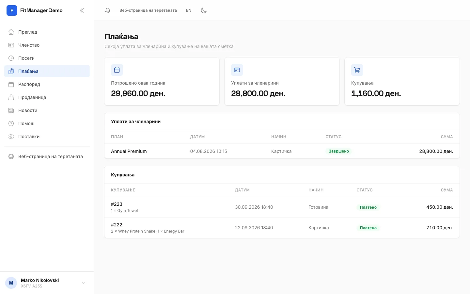470x294 pixels.
Task: Click the card icon on the Уплати за членарини card
Action: tap(237, 70)
